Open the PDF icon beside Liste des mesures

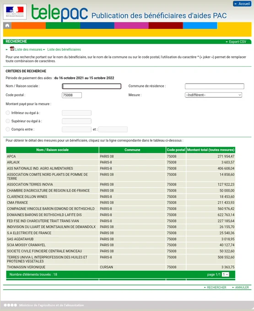pos(12,48)
